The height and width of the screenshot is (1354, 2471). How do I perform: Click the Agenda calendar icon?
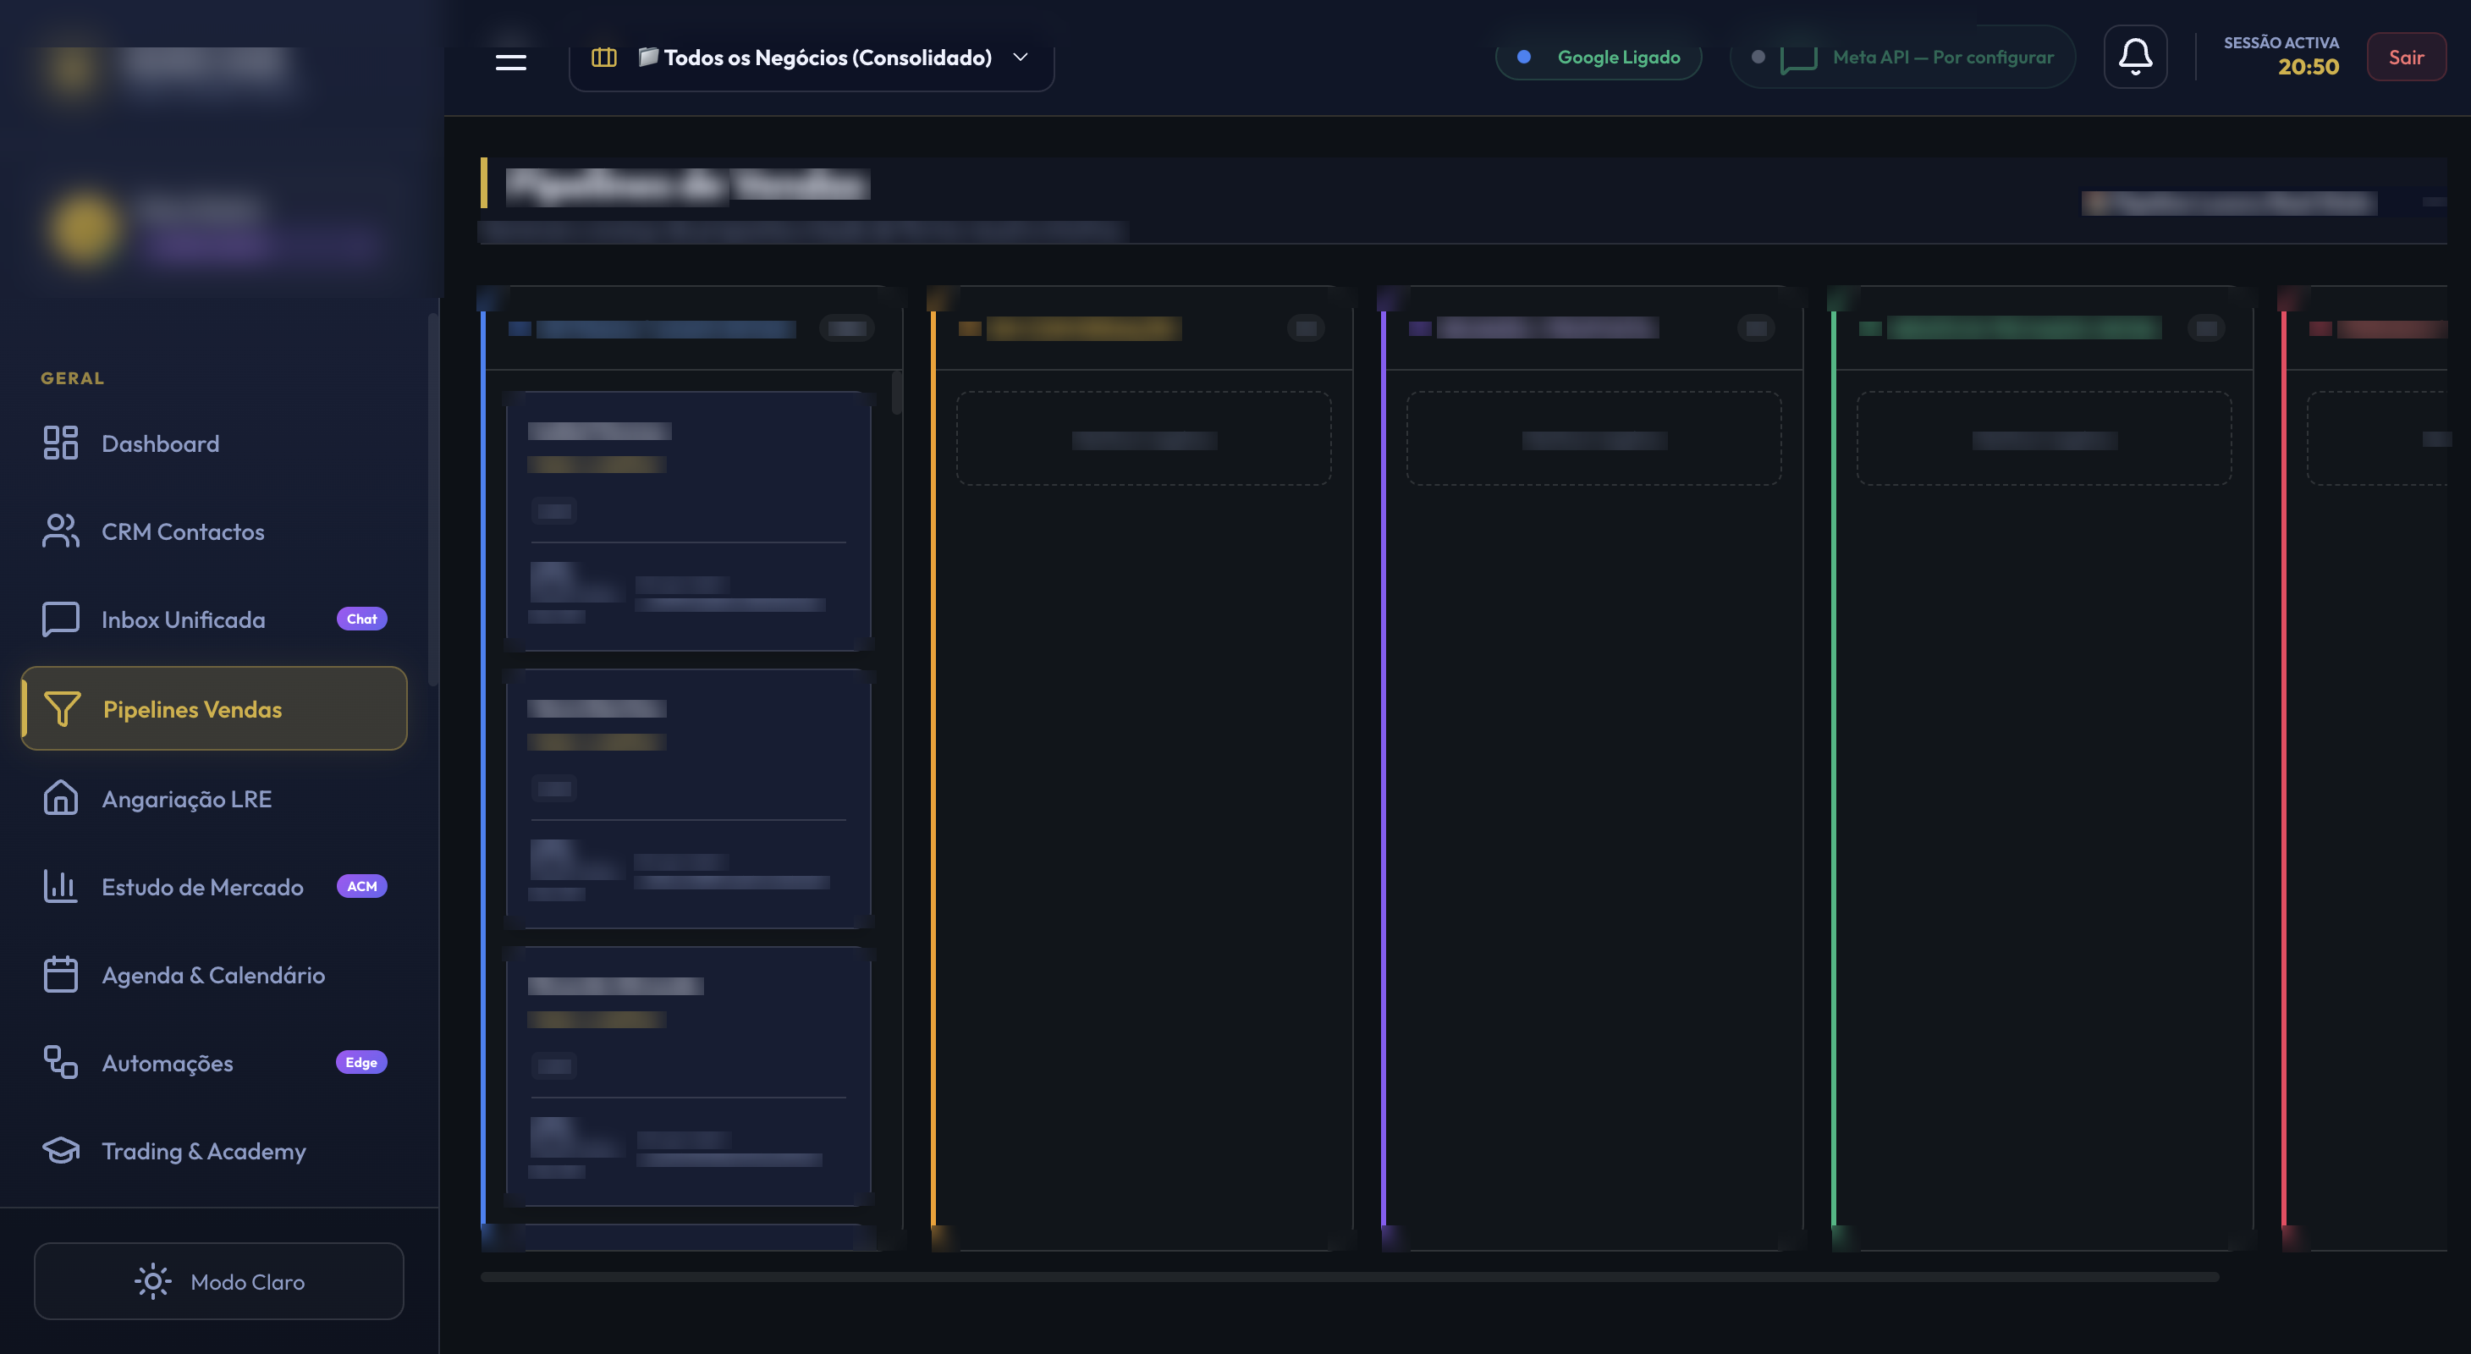pos(60,974)
